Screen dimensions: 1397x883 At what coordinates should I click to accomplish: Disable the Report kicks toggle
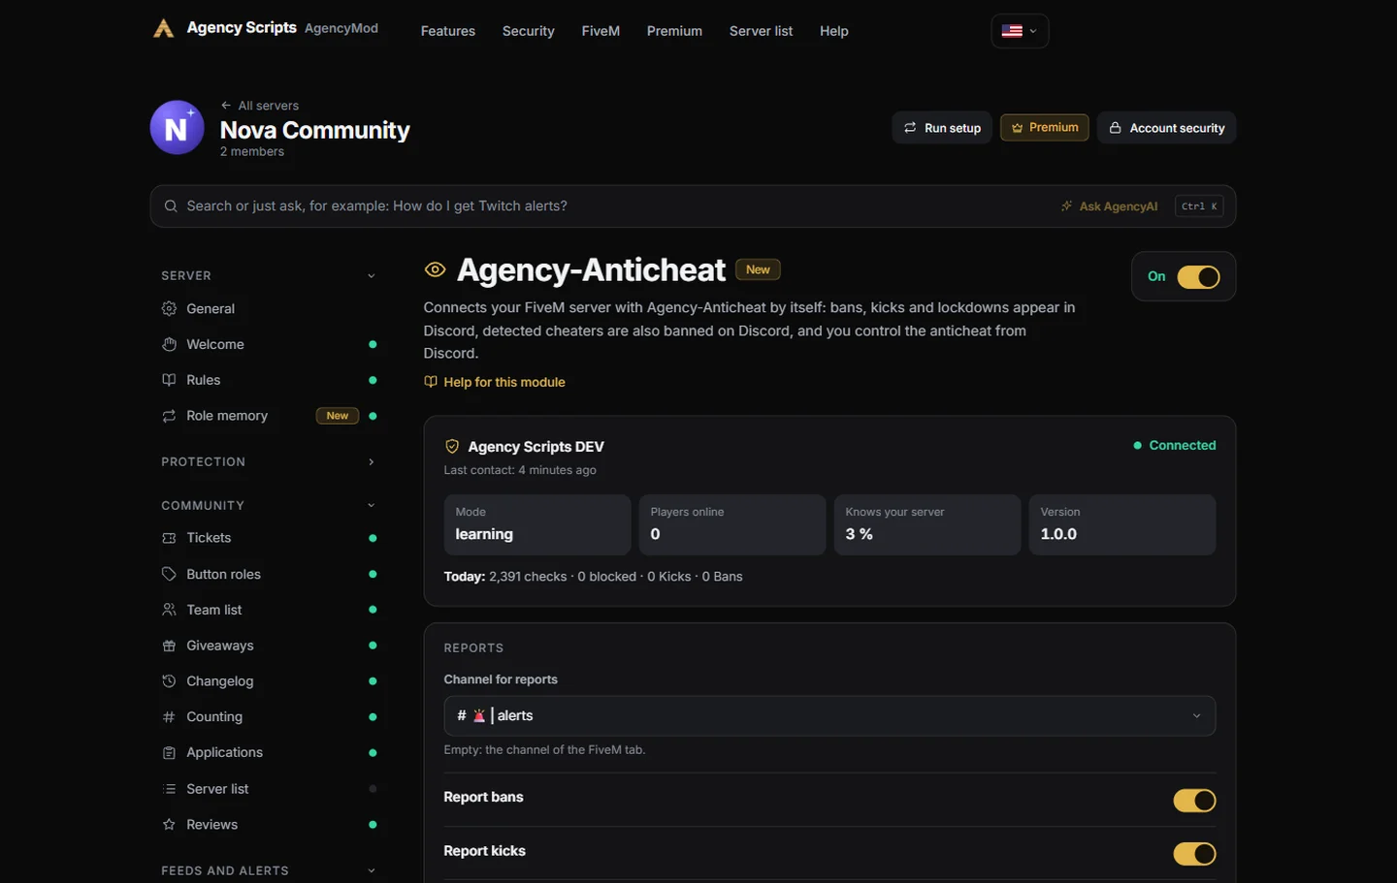(x=1194, y=854)
